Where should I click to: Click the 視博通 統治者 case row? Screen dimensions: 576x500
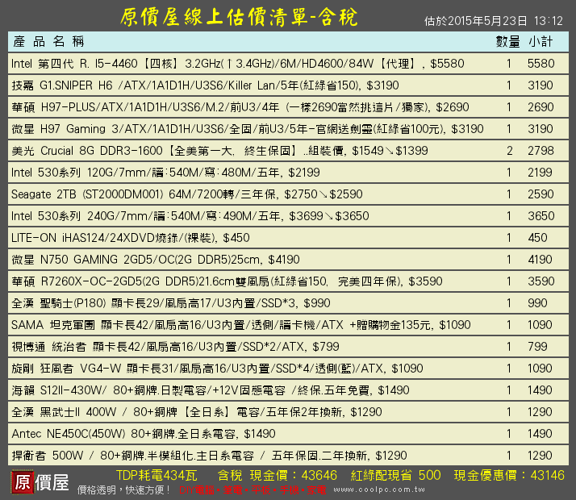[x=288, y=347]
